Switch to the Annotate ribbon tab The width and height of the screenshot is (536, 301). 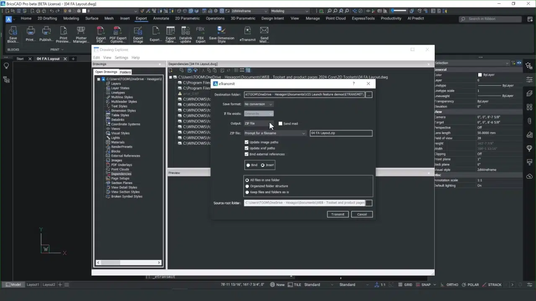click(x=161, y=18)
